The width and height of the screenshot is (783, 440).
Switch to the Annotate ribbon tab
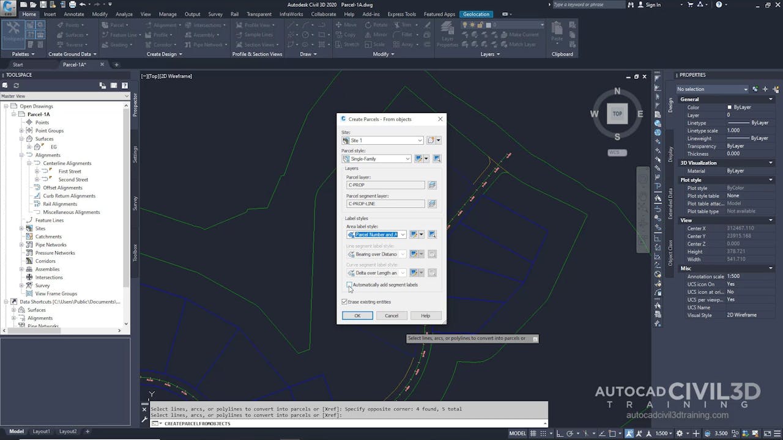pyautogui.click(x=74, y=14)
